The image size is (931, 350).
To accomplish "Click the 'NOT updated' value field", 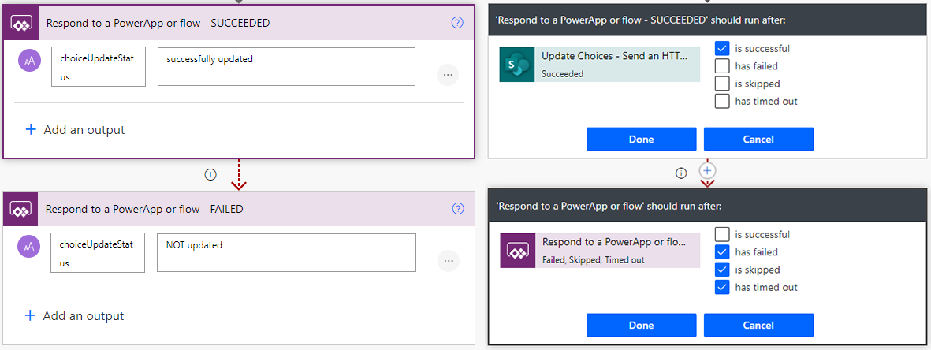I will pyautogui.click(x=286, y=252).
